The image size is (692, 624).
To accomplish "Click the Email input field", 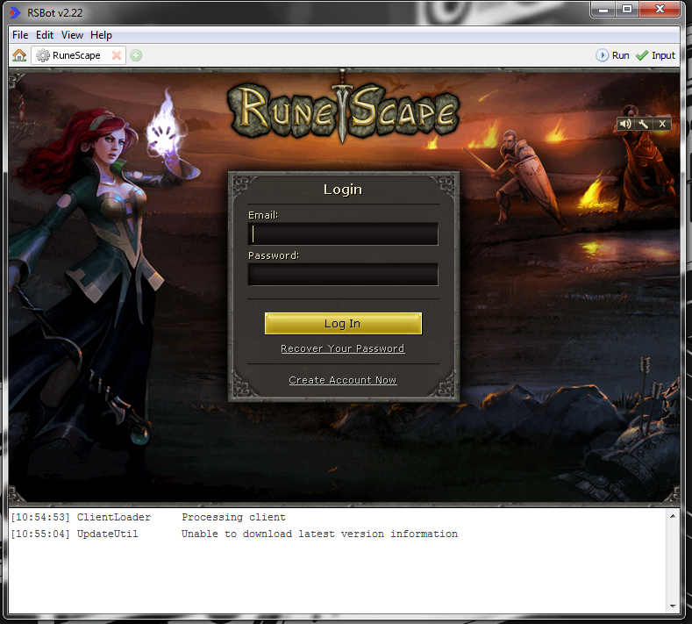I will pyautogui.click(x=343, y=233).
